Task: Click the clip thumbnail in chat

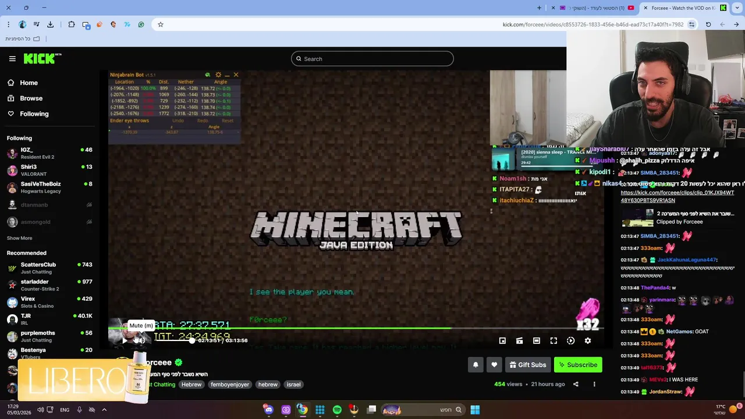Action: tap(637, 217)
